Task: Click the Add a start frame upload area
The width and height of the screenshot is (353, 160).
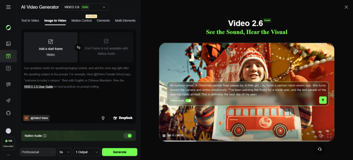Action: [51, 48]
